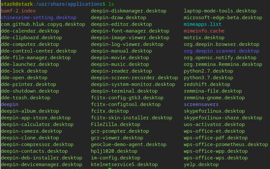Viewport: 270px width, 169px height.
Task: Select the deepin directory name
Action: point(10,105)
